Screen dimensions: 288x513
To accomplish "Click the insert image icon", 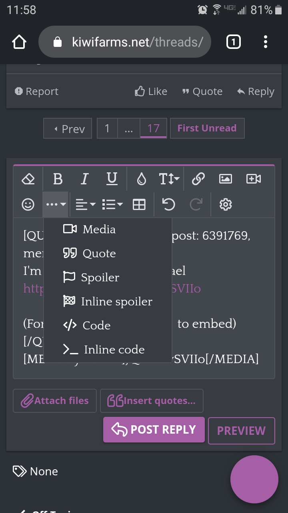I will (226, 179).
